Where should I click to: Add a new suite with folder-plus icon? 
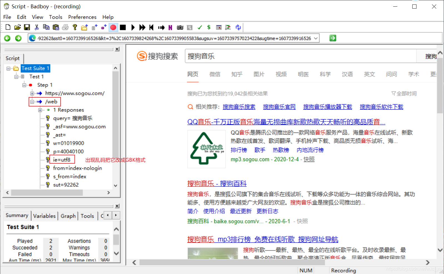pyautogui.click(x=84, y=27)
